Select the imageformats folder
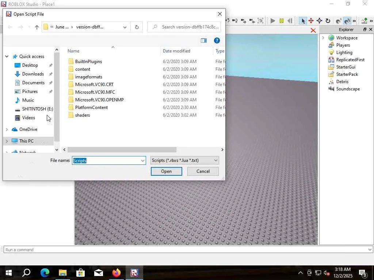The height and width of the screenshot is (280, 374). coord(88,77)
